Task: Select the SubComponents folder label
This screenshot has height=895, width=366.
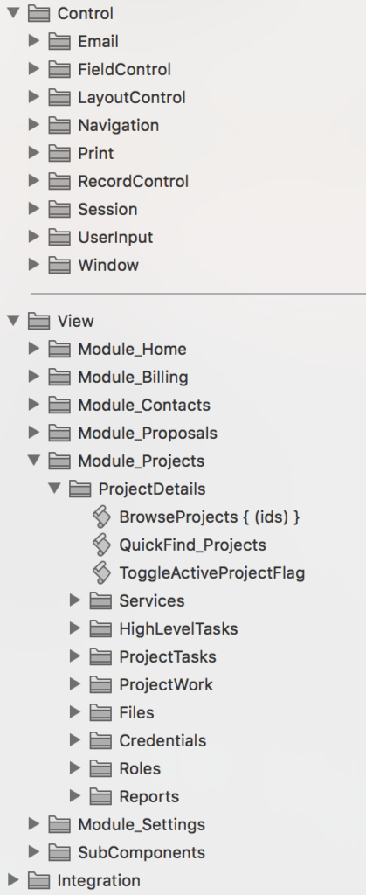Action: (142, 853)
